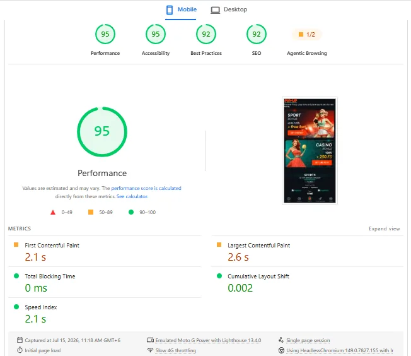Click the red triangle 0–49 legend icon
The image size is (411, 356).
53,212
